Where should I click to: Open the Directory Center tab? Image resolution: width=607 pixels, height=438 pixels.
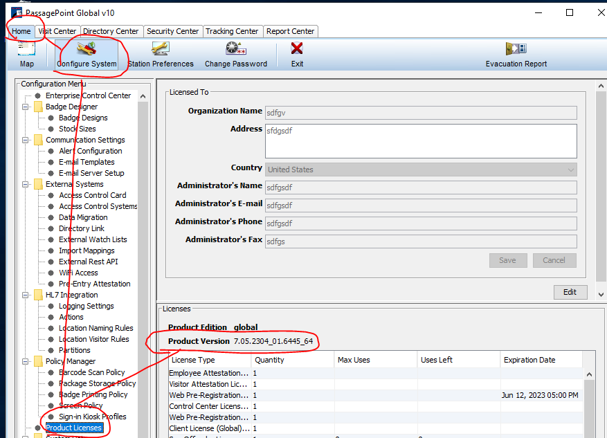111,31
